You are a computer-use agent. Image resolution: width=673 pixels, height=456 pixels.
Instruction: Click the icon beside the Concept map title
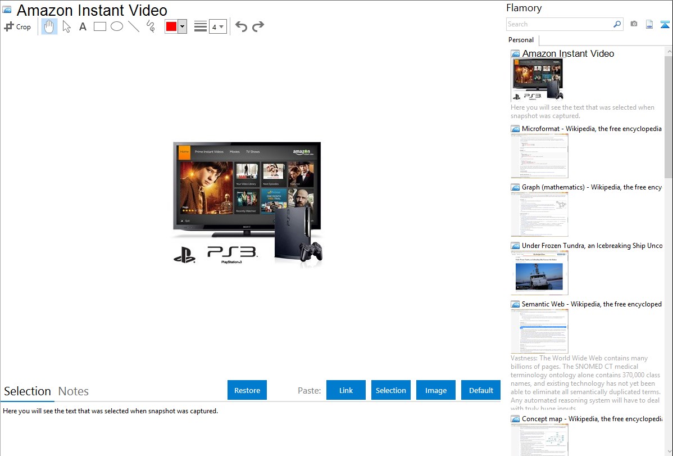[x=516, y=418]
